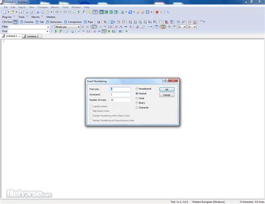Screen dimensions: 265x204
Task: Expand the Open file dropdown arrow
Action: click(x=16, y=12)
